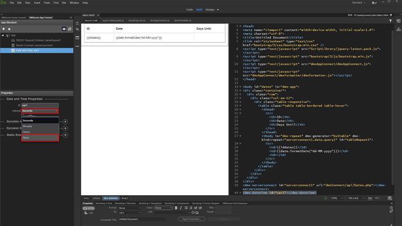Choose Hours in the interval list

click(x=40, y=132)
